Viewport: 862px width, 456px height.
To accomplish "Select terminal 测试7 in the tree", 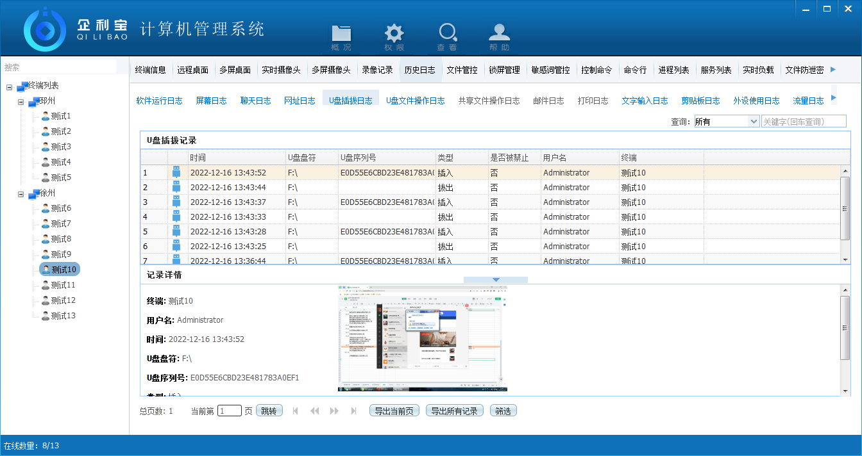I will point(61,224).
